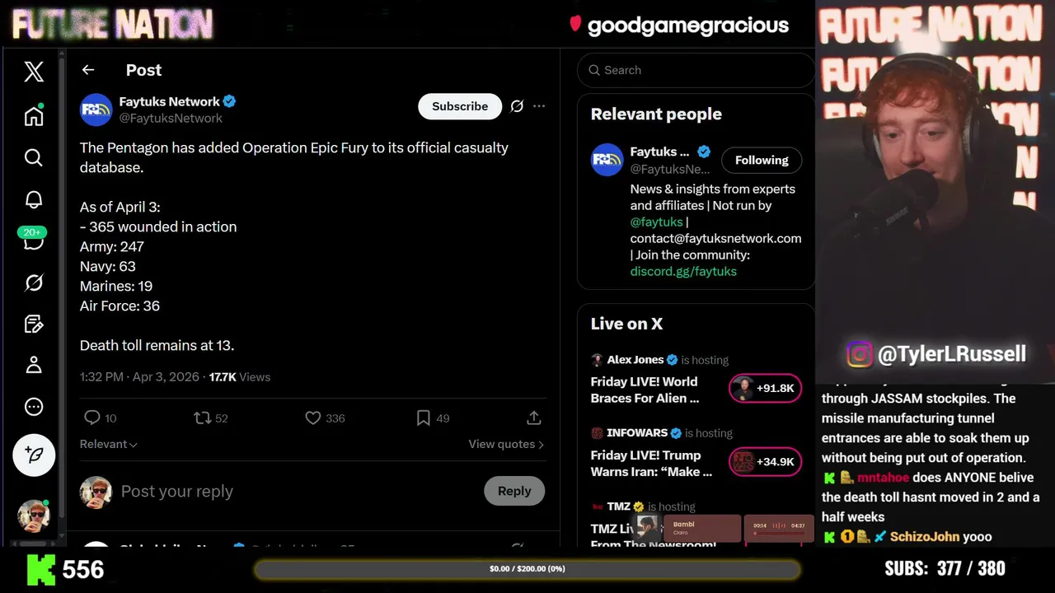Bookmark the Faytuks Network post
1055x593 pixels.
(x=423, y=418)
